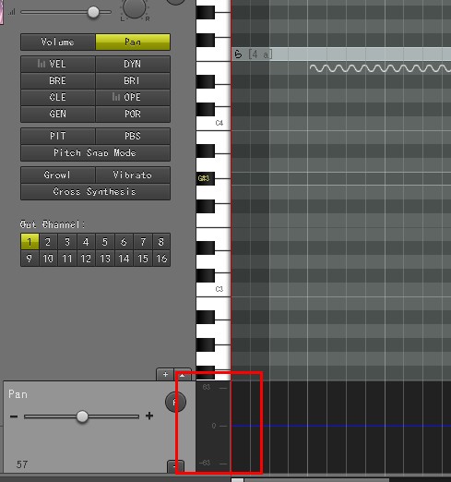Select Out Channel 10
Screen dimensions: 451x482
coord(48,259)
